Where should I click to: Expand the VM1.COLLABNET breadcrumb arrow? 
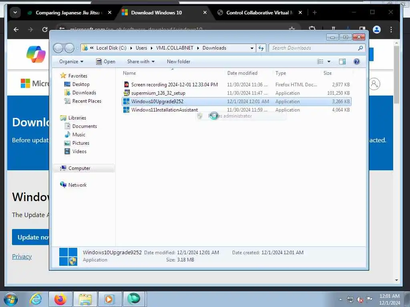tap(198, 48)
